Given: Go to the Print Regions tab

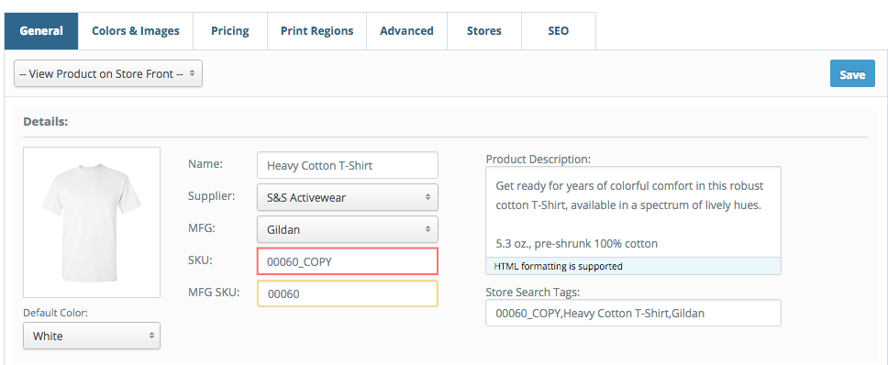Looking at the screenshot, I should click(x=316, y=31).
